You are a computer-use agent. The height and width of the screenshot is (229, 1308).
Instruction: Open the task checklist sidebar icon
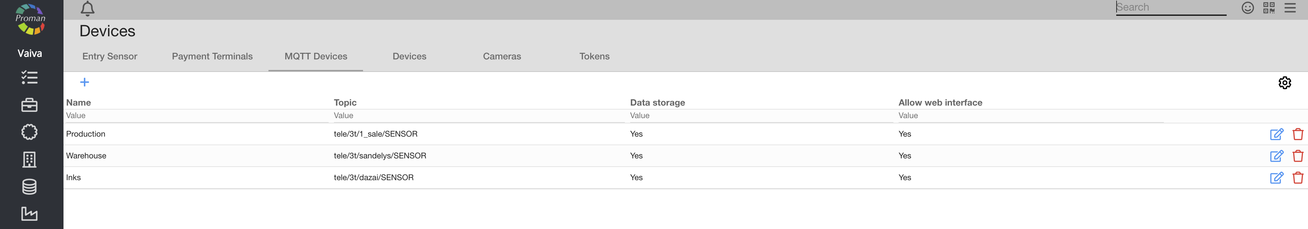pos(29,78)
